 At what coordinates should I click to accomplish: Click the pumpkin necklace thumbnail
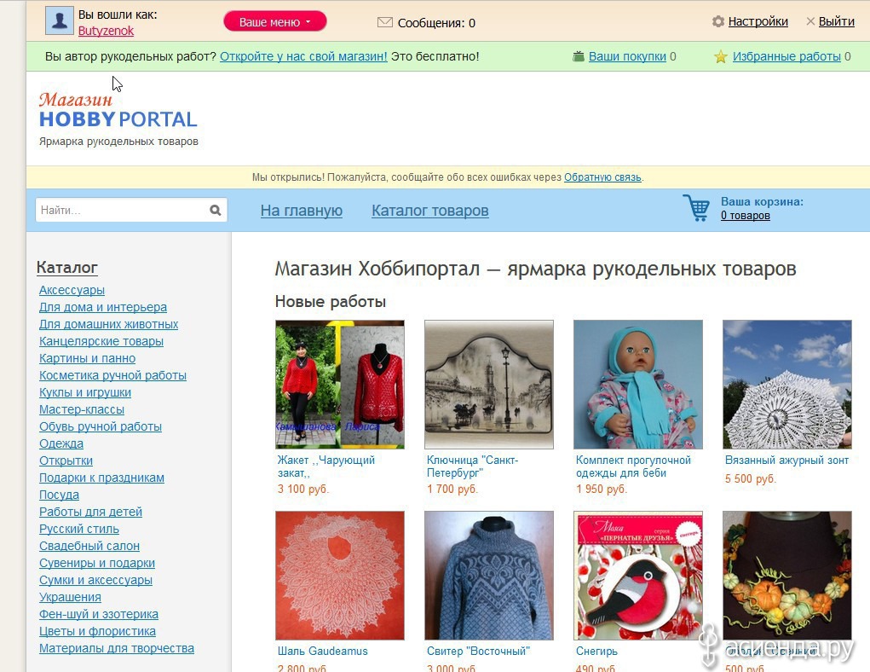787,576
